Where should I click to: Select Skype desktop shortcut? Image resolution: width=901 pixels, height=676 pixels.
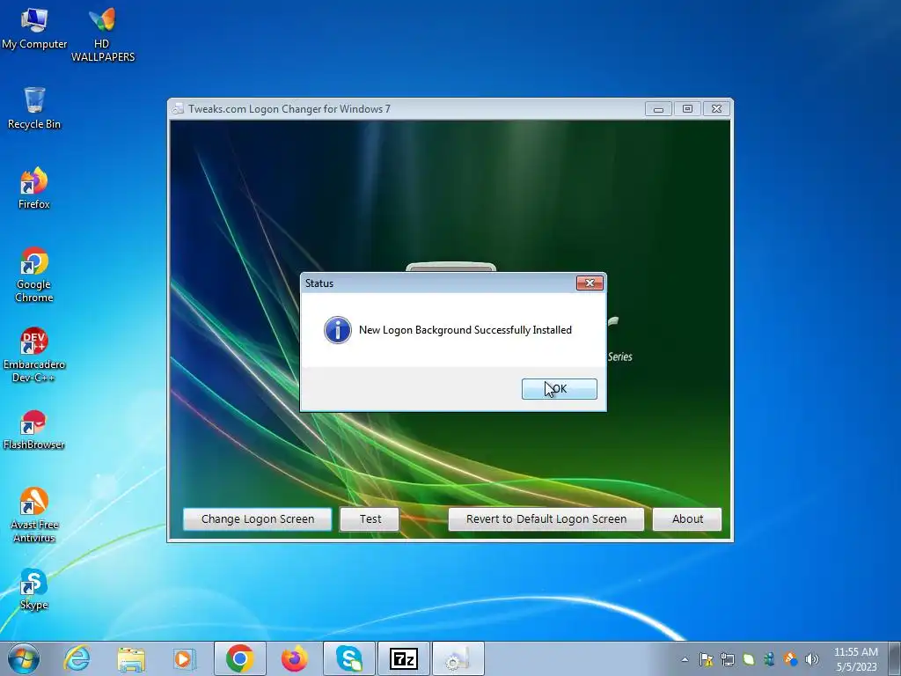[x=34, y=590]
